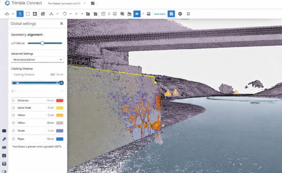The width and height of the screenshot is (282, 173).
Task: Open the gear settings toolbar icon
Action: [180, 14]
